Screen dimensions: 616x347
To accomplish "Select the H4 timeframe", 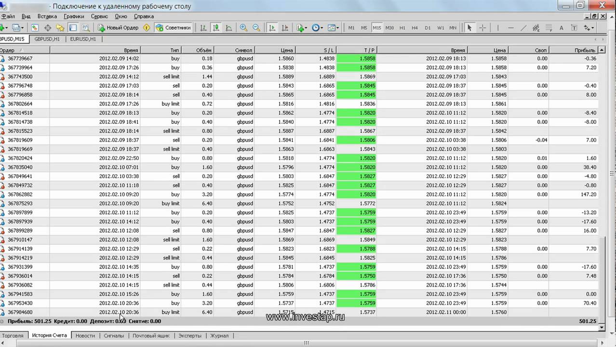I will tap(415, 28).
